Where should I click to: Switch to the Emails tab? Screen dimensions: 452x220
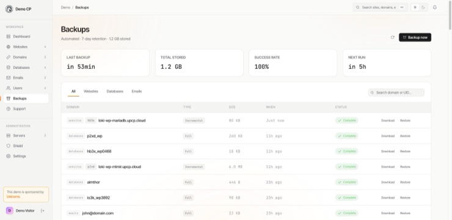pyautogui.click(x=137, y=91)
